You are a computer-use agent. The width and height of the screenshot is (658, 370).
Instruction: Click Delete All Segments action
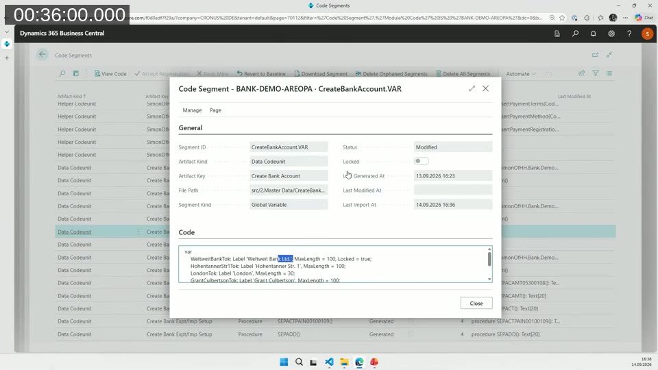pos(463,74)
